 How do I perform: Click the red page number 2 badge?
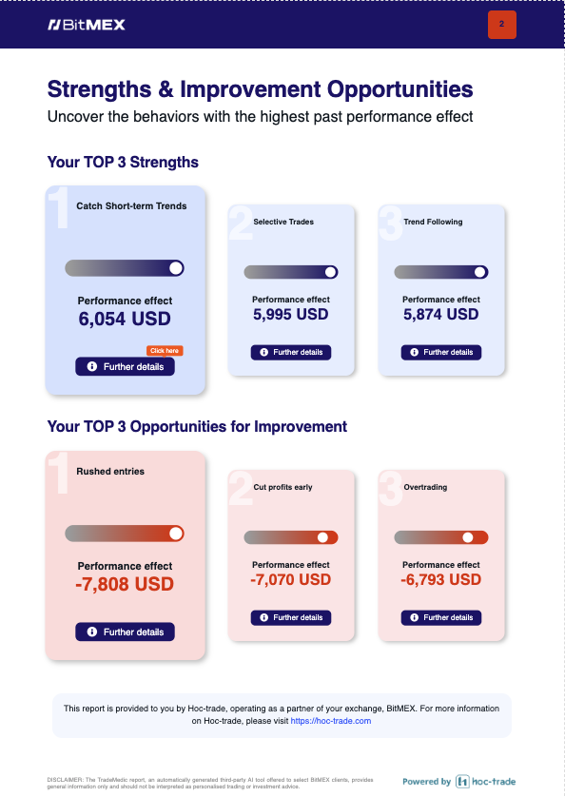501,25
